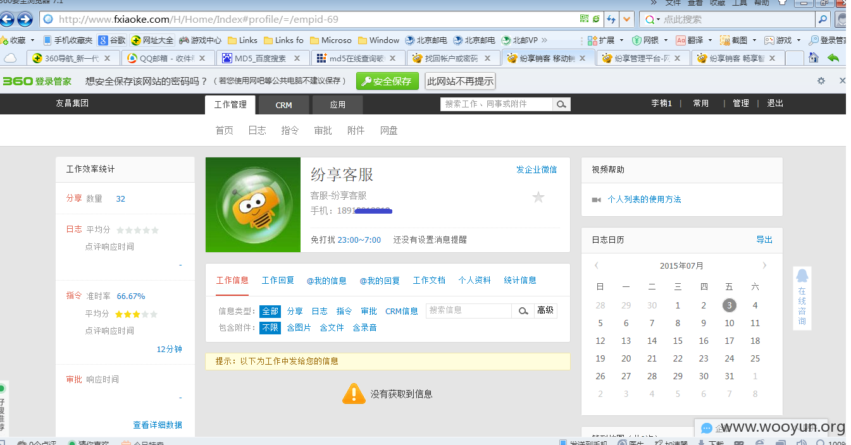Screen dimensions: 851x445
Task: Expand the 翻译 dropdown arrow
Action: (710, 40)
